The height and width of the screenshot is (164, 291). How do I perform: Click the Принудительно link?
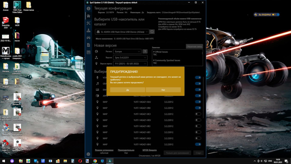126,150
